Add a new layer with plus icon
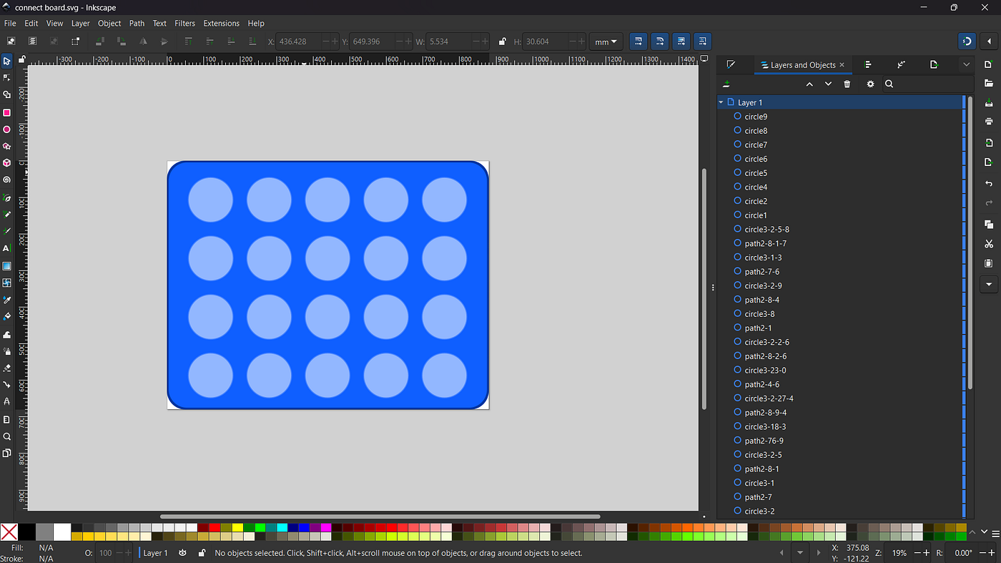Viewport: 1001px width, 563px height. coord(726,84)
